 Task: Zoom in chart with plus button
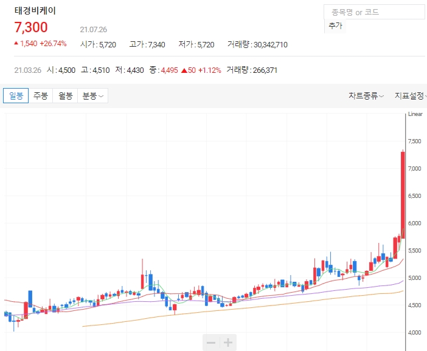(x=228, y=342)
